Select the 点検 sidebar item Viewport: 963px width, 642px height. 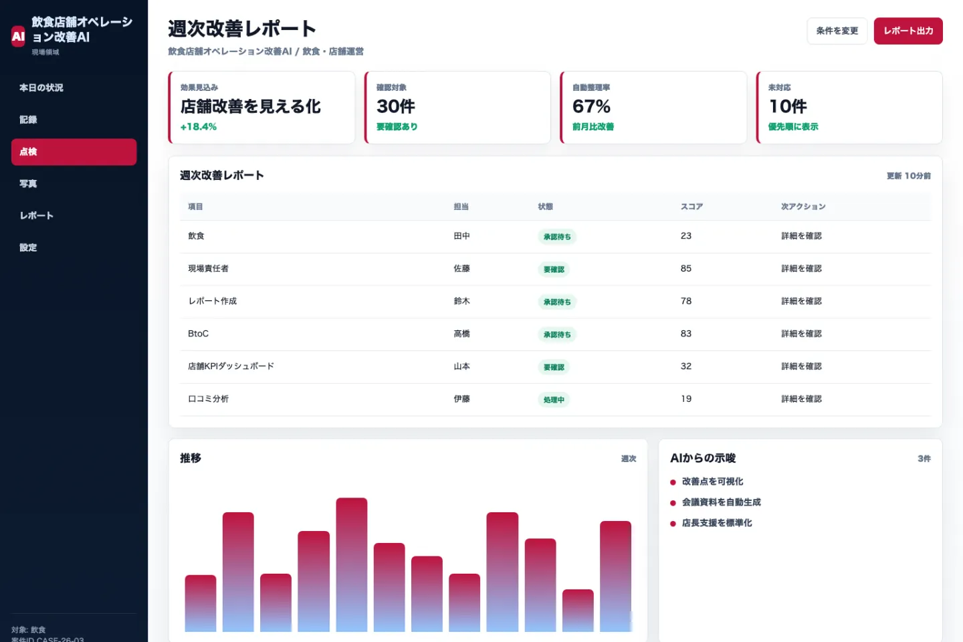(x=74, y=152)
